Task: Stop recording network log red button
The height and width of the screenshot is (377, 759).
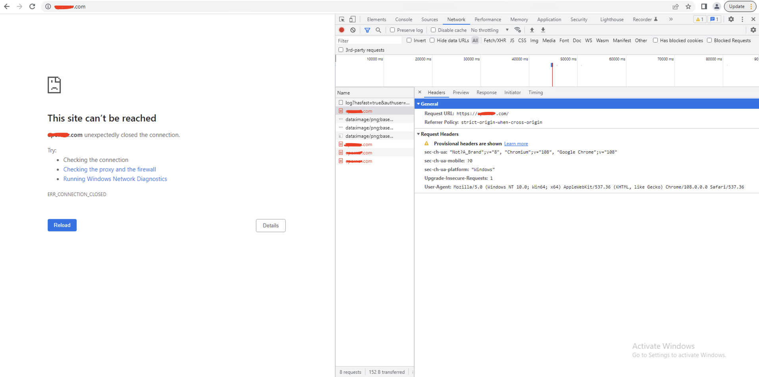Action: (342, 30)
